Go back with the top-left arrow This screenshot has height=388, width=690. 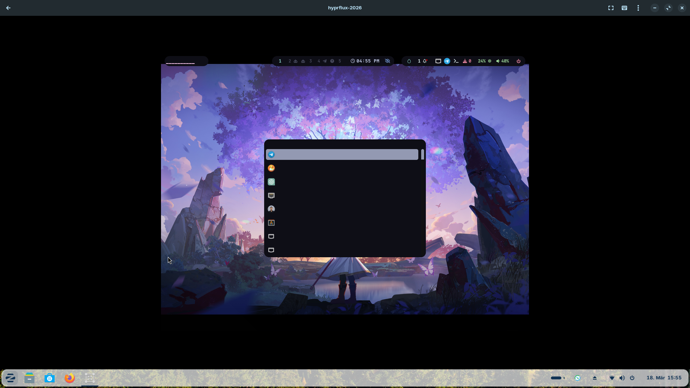[x=8, y=8]
